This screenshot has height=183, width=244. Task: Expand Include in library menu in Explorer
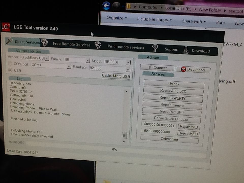click(154, 20)
